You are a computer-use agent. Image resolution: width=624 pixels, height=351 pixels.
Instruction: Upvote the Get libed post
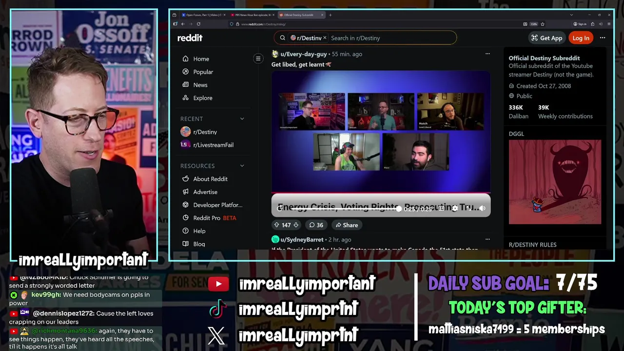[x=276, y=225]
